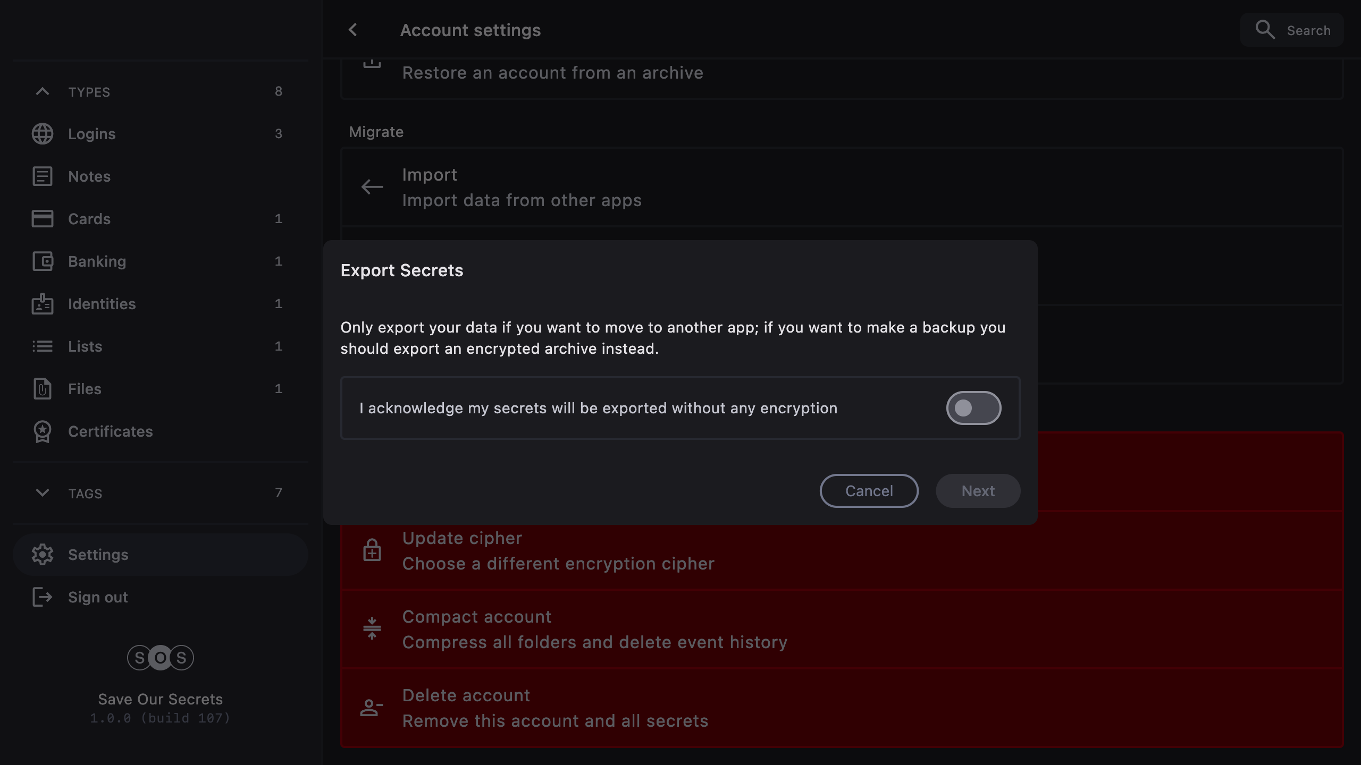Select the Certificates ribbon icon
The width and height of the screenshot is (1361, 765).
click(x=43, y=431)
